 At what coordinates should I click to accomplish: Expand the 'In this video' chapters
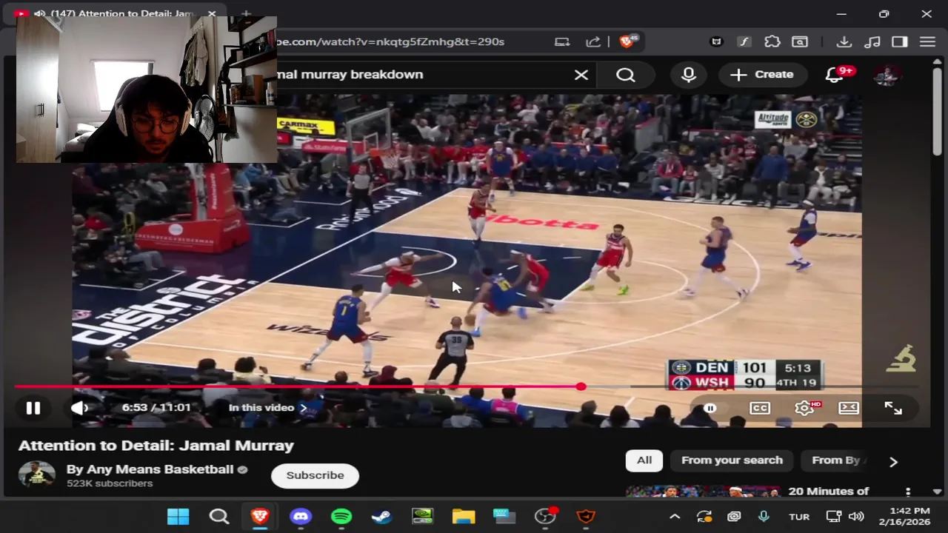point(267,408)
